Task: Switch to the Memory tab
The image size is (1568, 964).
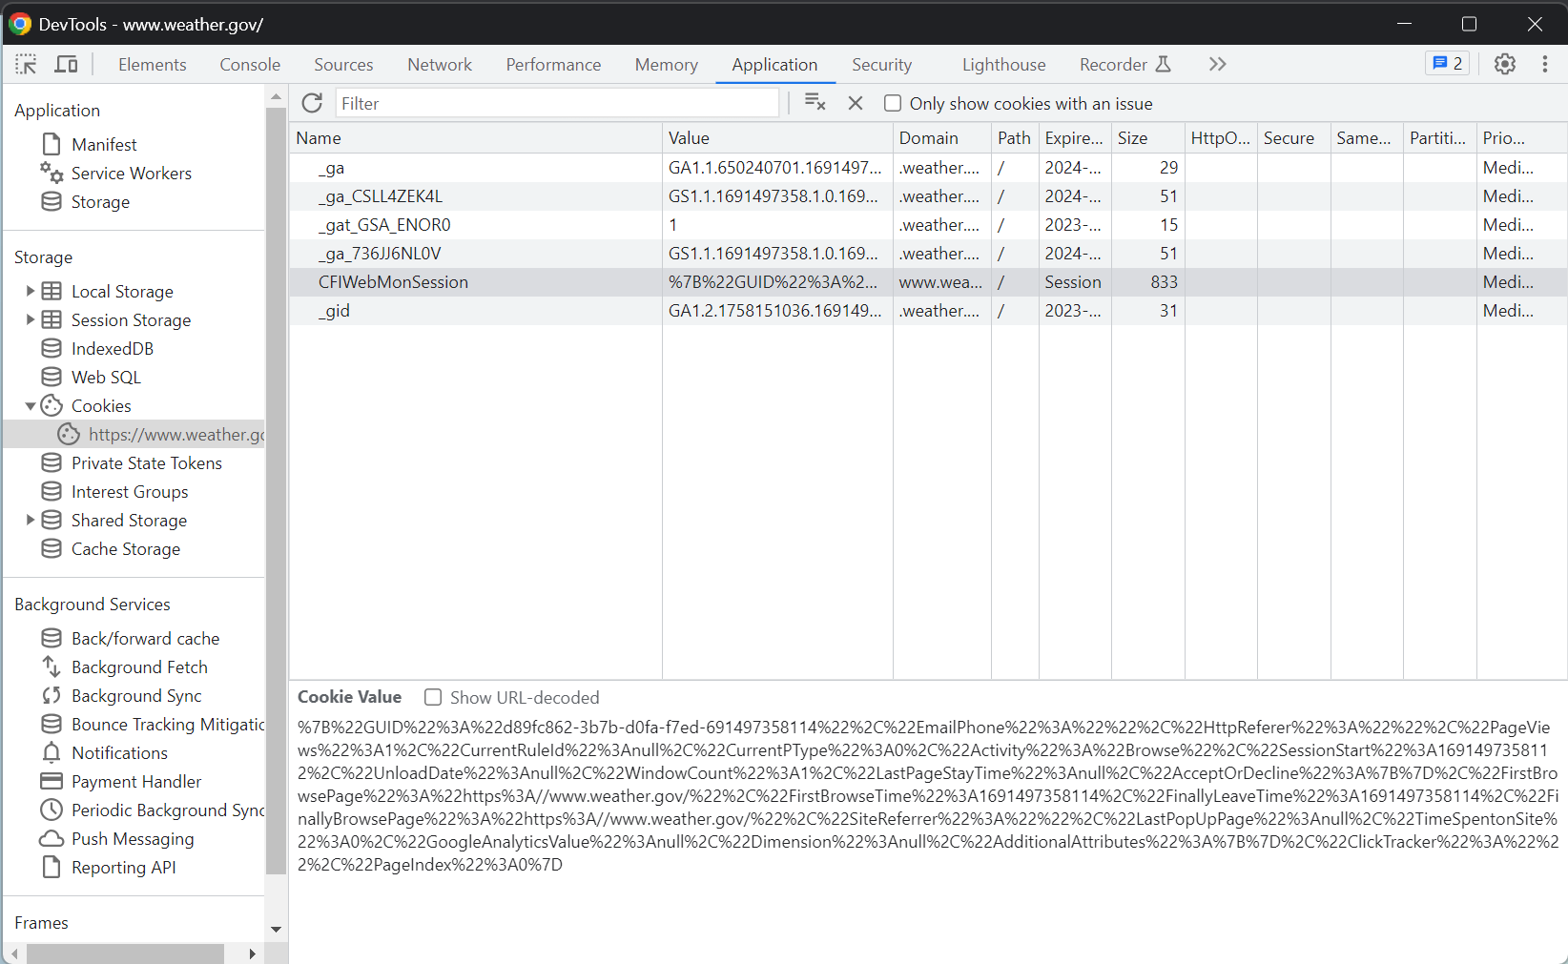Action: 667,64
